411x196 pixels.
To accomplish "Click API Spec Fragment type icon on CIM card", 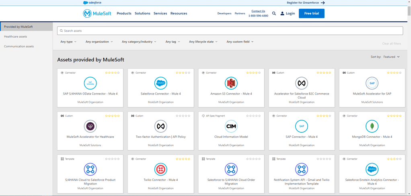I will click(203, 116).
